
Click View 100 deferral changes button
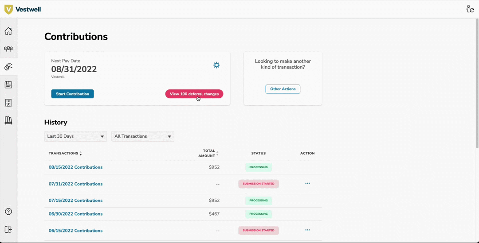pyautogui.click(x=194, y=94)
